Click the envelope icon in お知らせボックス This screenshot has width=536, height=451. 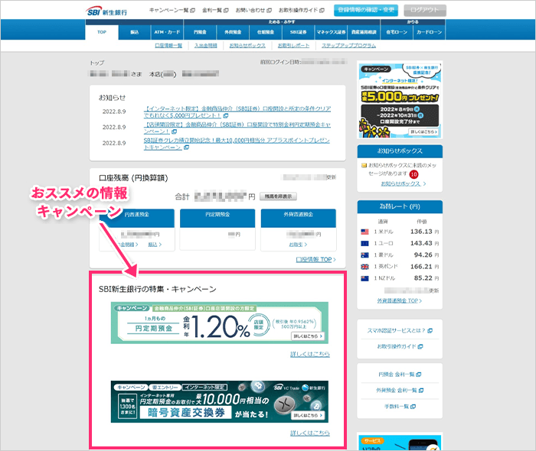click(x=364, y=164)
